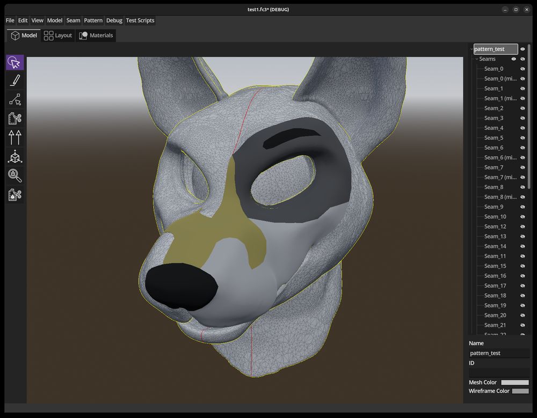Screen dimensions: 537x418
Task: Select Seam_8 in the tree
Action: point(494,187)
